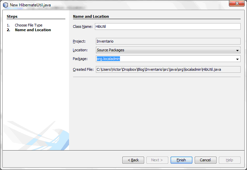The height and width of the screenshot is (170, 247).
Task: Click the disabled Next button
Action: (157, 160)
